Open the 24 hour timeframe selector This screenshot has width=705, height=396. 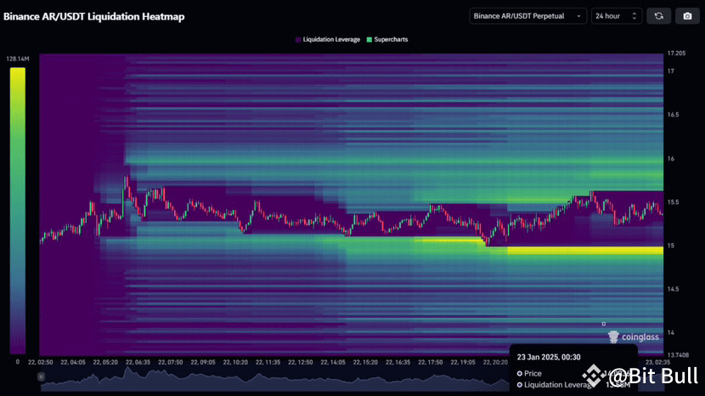[x=617, y=16]
